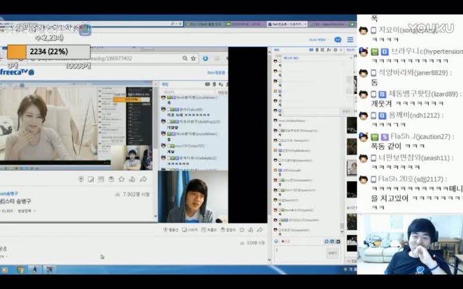Viewport: 463px width, 289px height.
Task: Click the favorite star icon under the outer player
Action: [x=242, y=229]
